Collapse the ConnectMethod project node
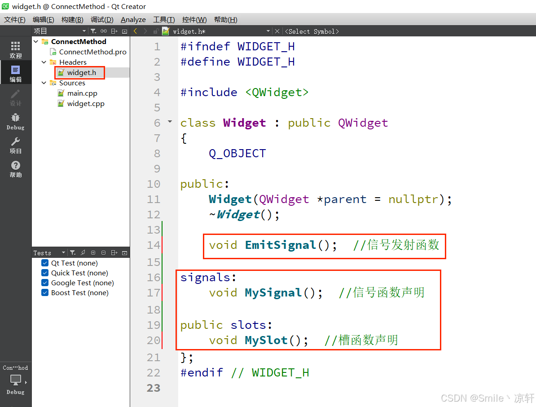Image resolution: width=536 pixels, height=407 pixels. click(x=36, y=41)
